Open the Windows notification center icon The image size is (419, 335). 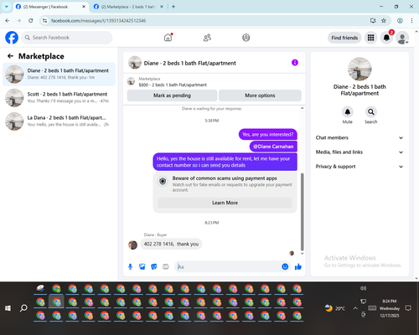pyautogui.click(x=408, y=308)
